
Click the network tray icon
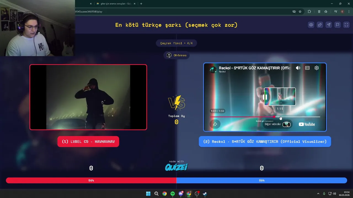point(330,194)
